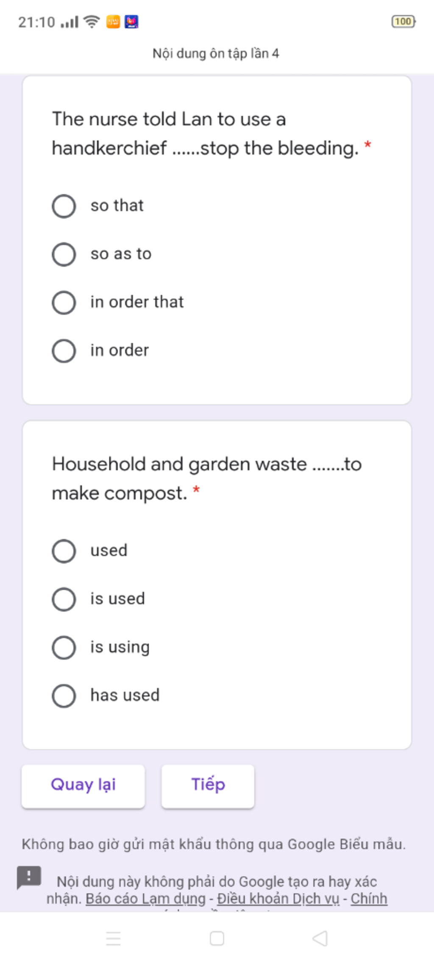This screenshot has width=434, height=965.
Task: Go back with the Quay lại button
Action: [83, 786]
